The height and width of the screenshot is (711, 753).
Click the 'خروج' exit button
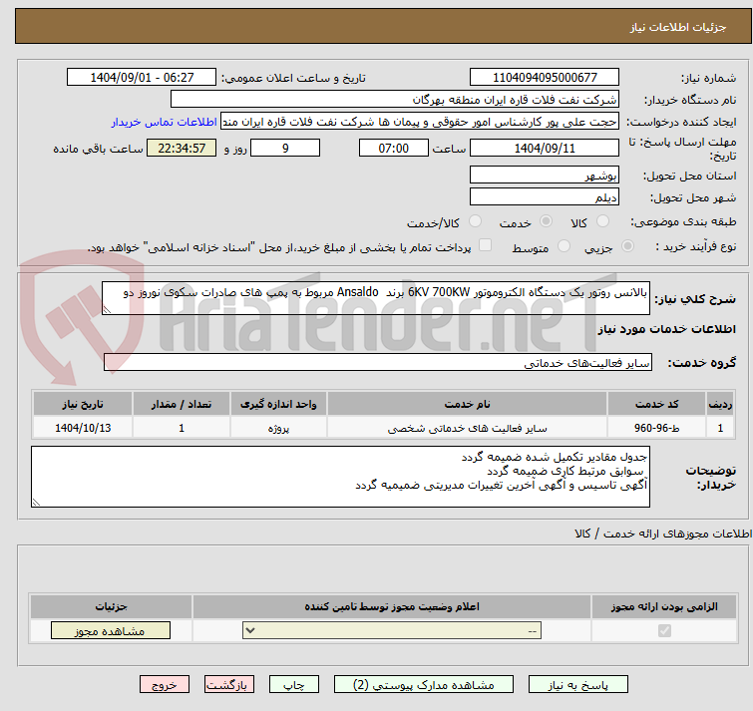165,685
